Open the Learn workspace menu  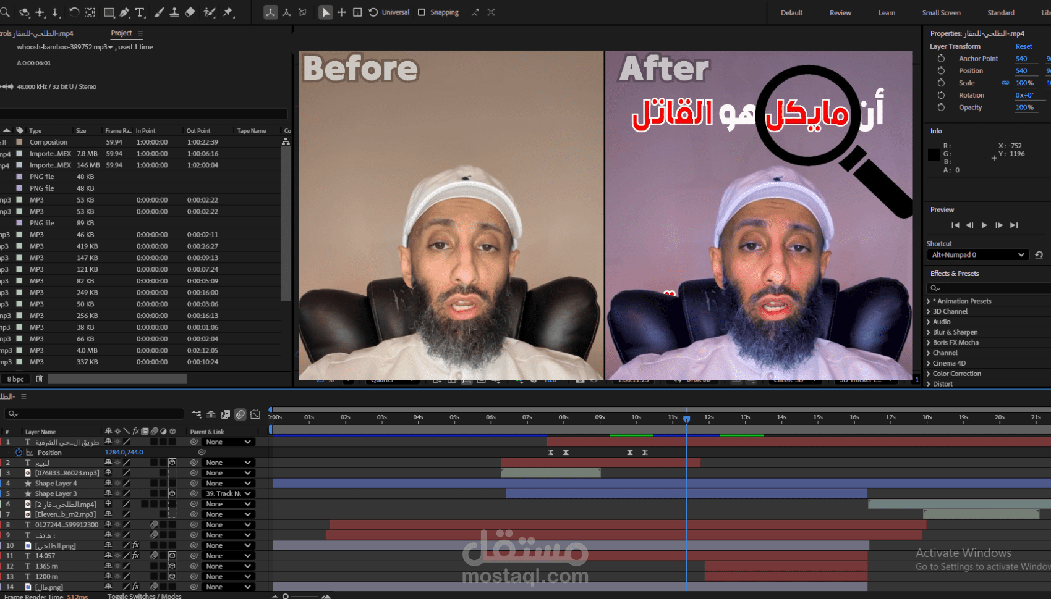(x=887, y=12)
